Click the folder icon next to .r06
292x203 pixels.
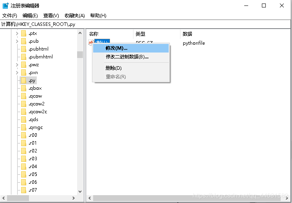pyautogui.click(x=23, y=182)
